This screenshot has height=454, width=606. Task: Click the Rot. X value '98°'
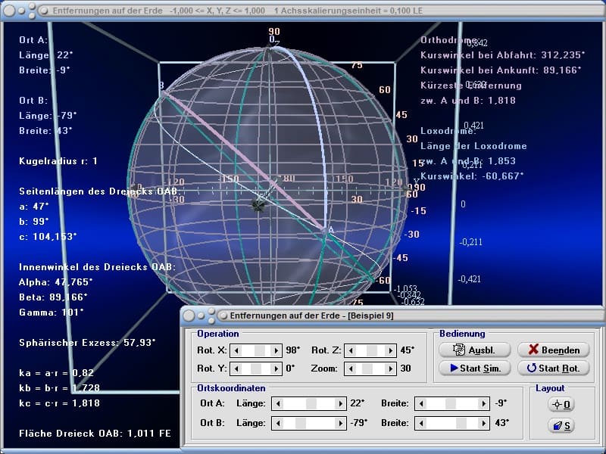(x=293, y=350)
